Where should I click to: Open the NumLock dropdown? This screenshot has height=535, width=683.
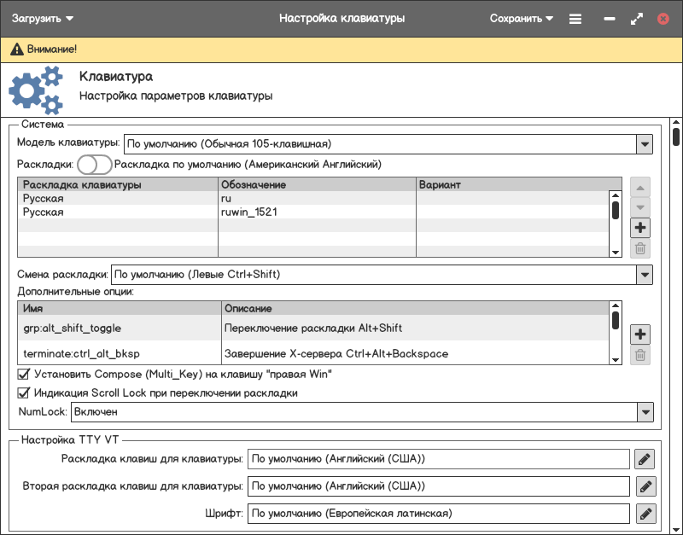point(645,412)
